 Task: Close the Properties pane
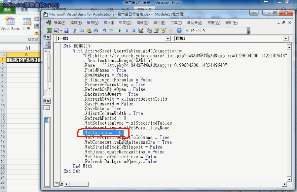[48, 101]
